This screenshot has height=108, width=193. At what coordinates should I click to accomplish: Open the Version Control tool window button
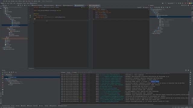6,106
